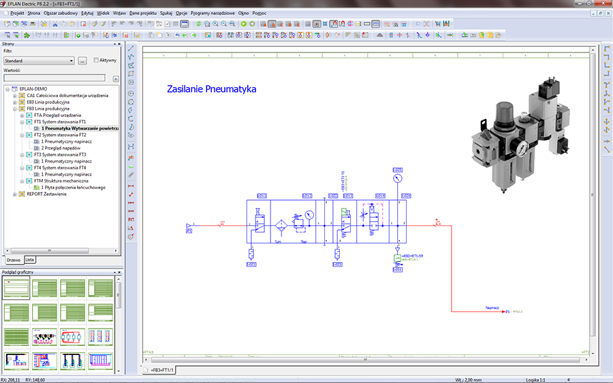
Task: Select the Circle drawing tool
Action: pyautogui.click(x=131, y=94)
